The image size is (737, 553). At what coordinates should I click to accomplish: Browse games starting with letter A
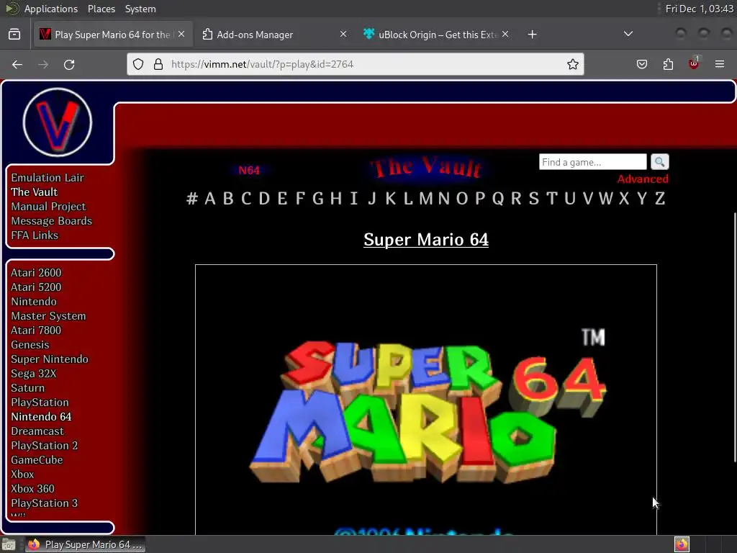[210, 199]
